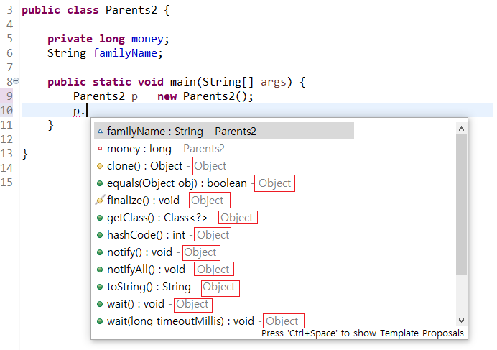Screen dimensions: 497x350
Task: Select the familyName : String proposal
Action: (224, 131)
